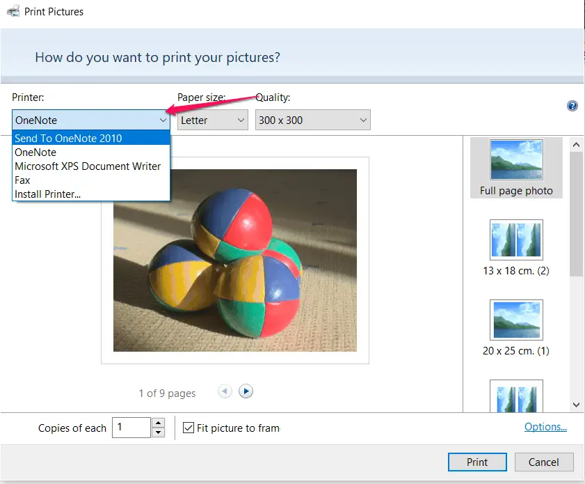The image size is (585, 484).
Task: Open the Printer dropdown showing OneNote
Action: pyautogui.click(x=90, y=120)
